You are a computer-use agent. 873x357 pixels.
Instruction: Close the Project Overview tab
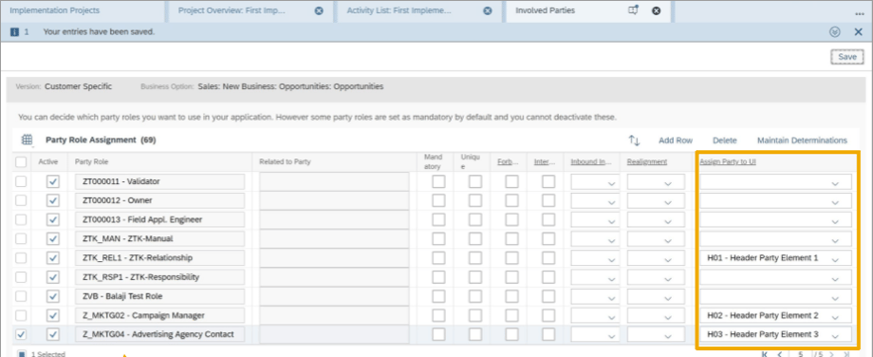click(x=319, y=10)
